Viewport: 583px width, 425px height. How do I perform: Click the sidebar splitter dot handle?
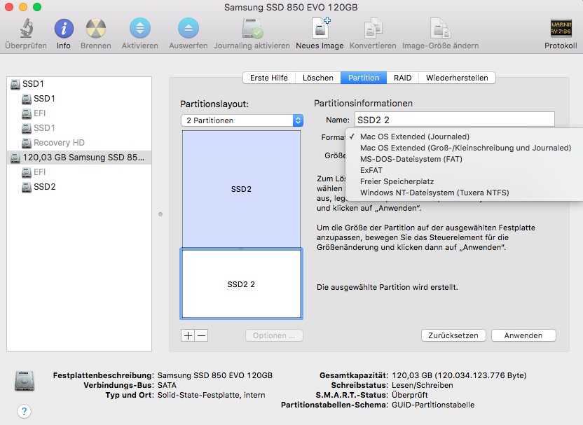click(160, 214)
